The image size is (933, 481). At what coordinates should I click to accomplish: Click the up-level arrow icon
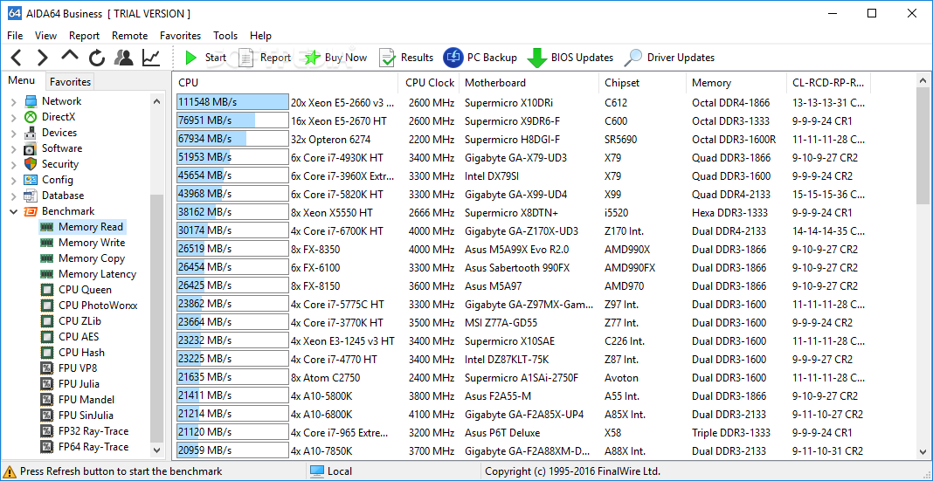[x=70, y=56]
